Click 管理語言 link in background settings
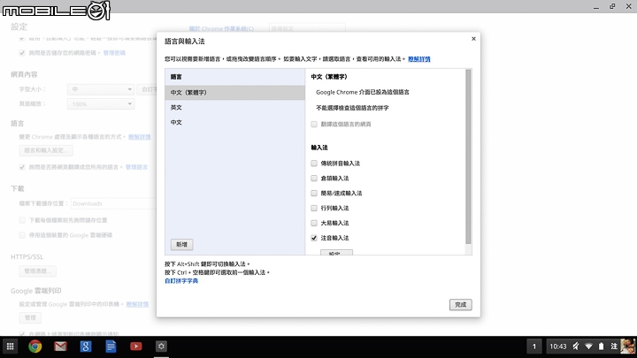Screen dimensions: 637x358 point(136,167)
